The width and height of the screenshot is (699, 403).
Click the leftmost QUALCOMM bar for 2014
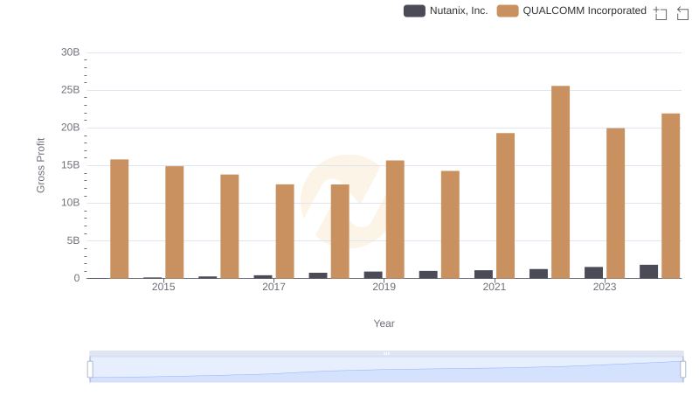[120, 219]
